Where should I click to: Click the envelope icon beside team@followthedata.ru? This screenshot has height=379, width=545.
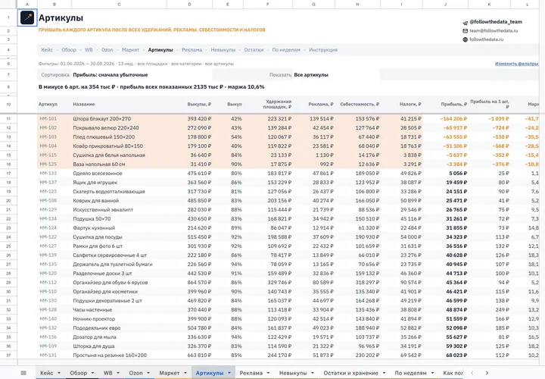pyautogui.click(x=465, y=31)
